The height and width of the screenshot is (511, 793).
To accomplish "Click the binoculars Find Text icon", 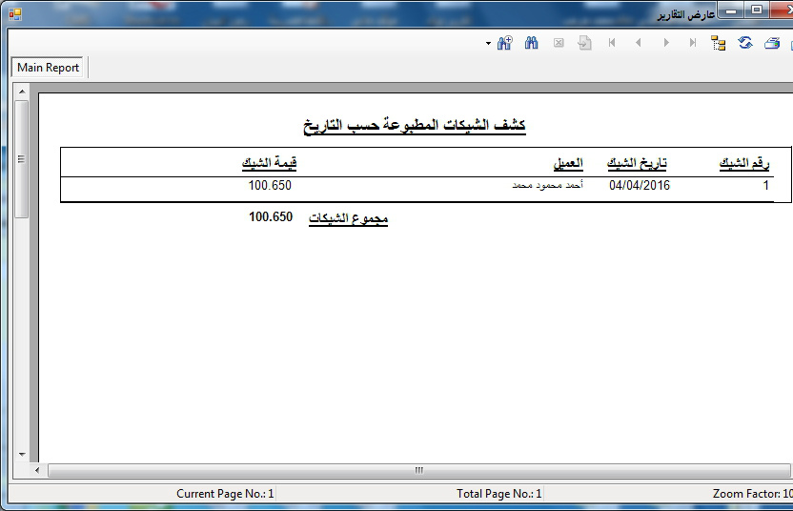I will coord(532,43).
